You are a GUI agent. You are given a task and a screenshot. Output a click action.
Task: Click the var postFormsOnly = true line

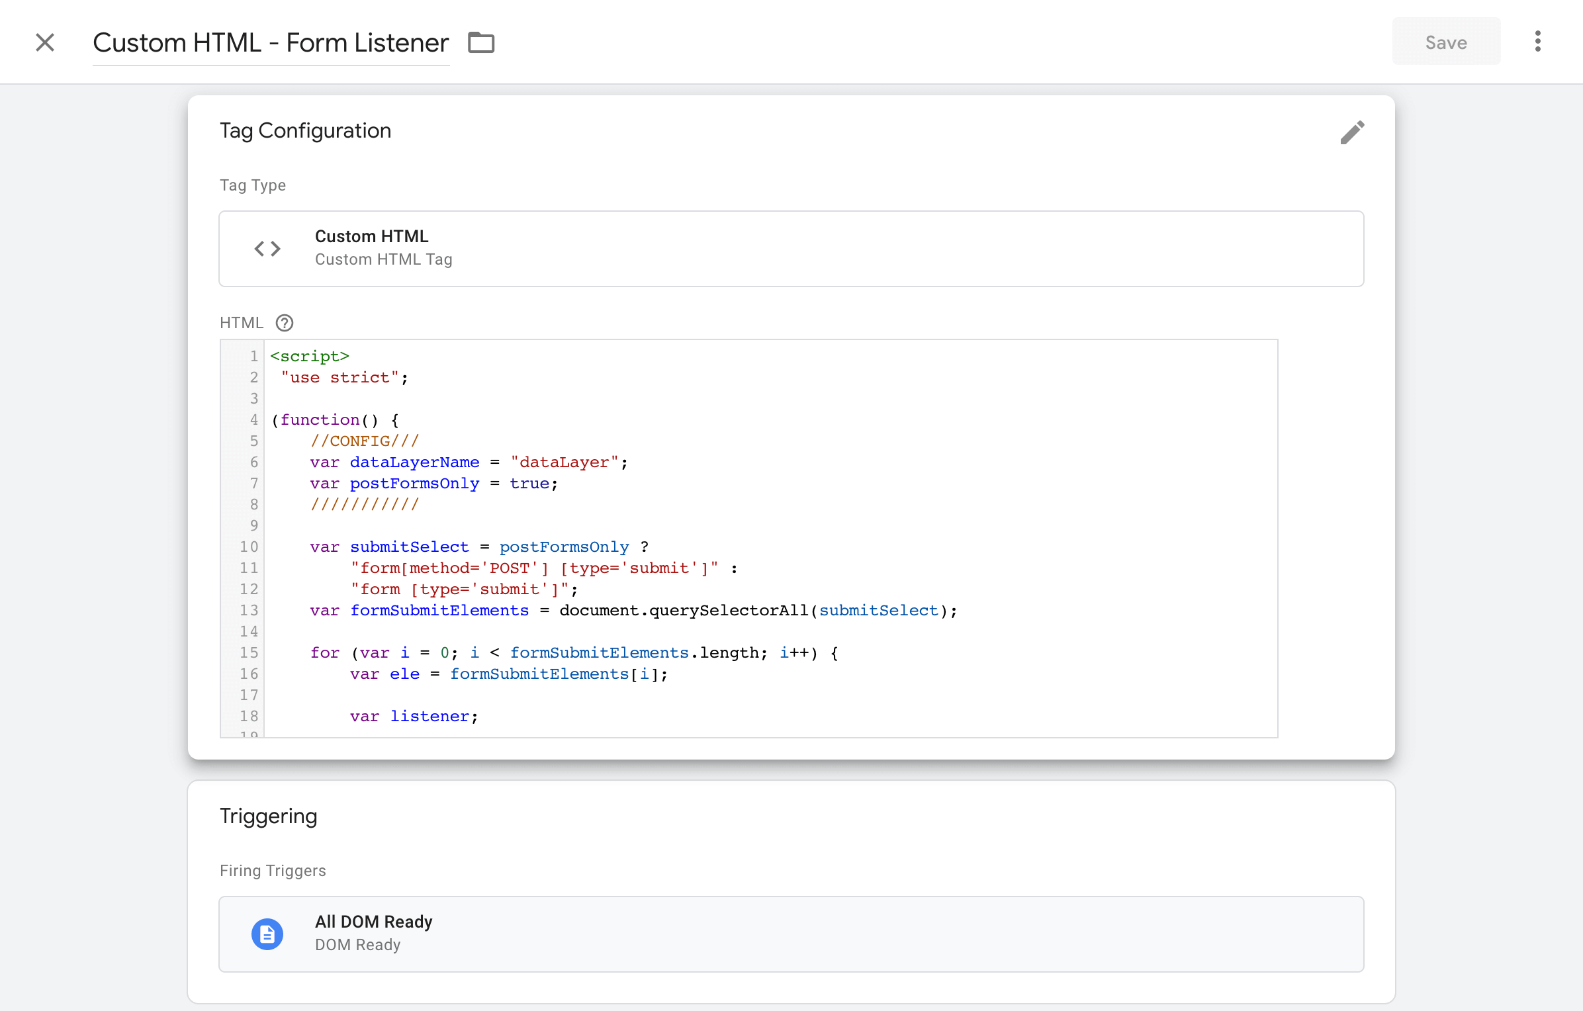434,483
